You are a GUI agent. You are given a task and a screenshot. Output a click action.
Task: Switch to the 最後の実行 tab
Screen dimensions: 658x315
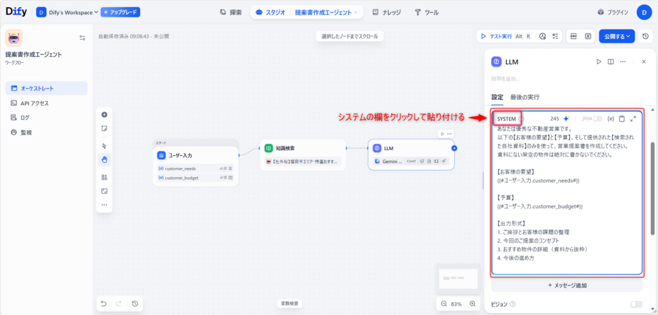(524, 97)
